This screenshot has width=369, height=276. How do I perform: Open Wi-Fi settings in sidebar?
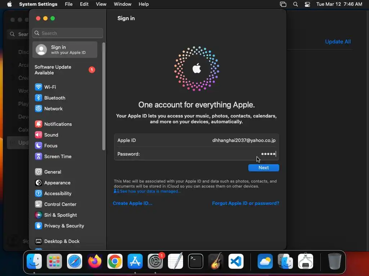click(x=45, y=87)
